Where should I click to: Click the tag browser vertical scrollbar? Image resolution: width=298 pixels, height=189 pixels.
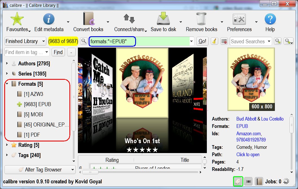point(74,97)
